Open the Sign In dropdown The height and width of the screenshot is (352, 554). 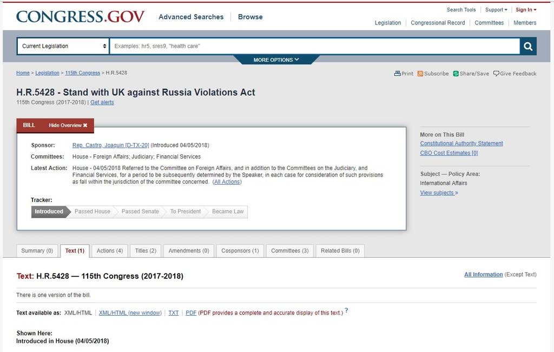coord(526,10)
